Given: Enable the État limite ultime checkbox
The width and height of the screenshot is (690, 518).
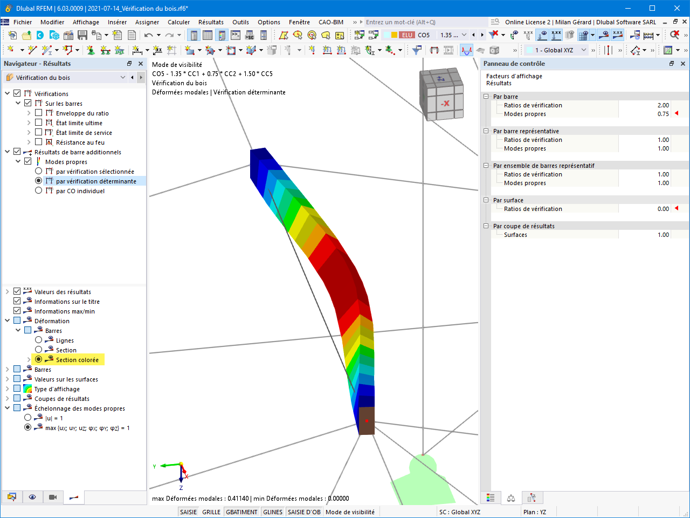Looking at the screenshot, I should [x=39, y=122].
